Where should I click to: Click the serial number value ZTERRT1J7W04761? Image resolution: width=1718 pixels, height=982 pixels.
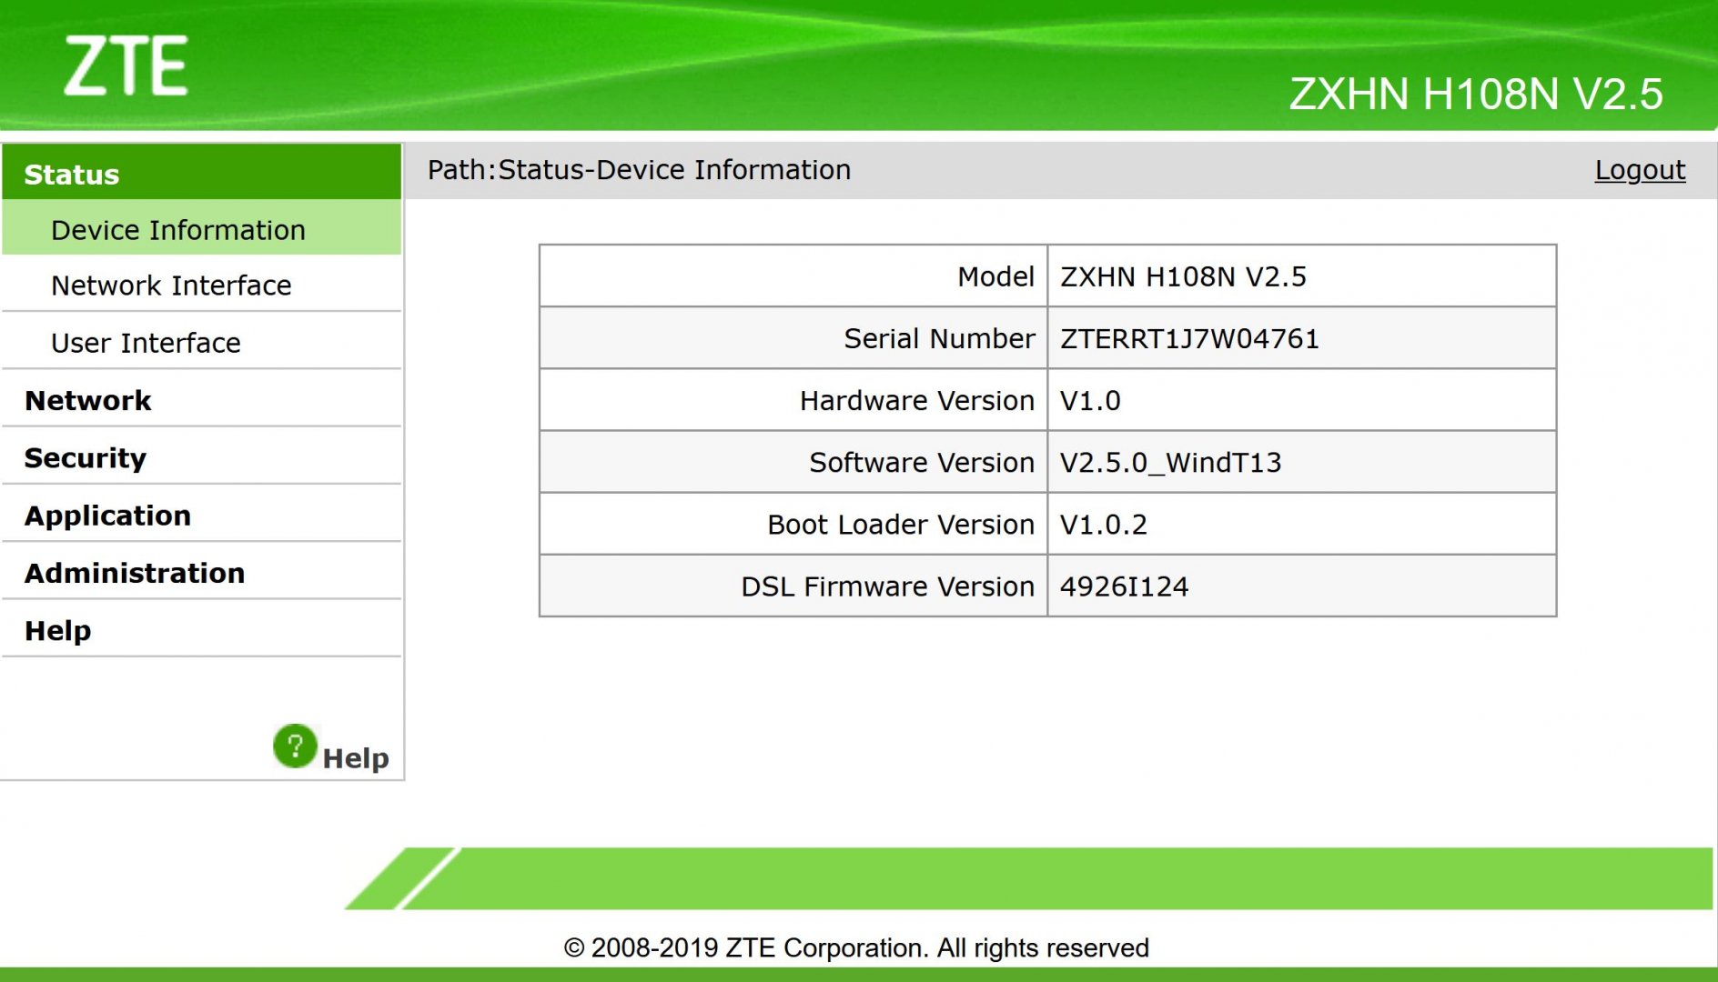pos(1189,338)
